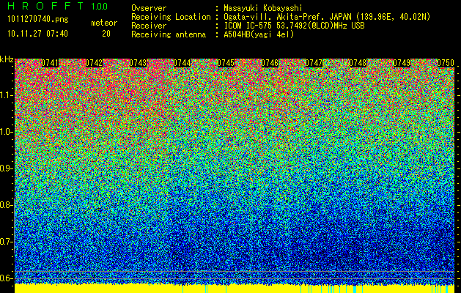This screenshot has height=293, width=461.
Task: Click the 0741 time marker
Action: [x=50, y=63]
